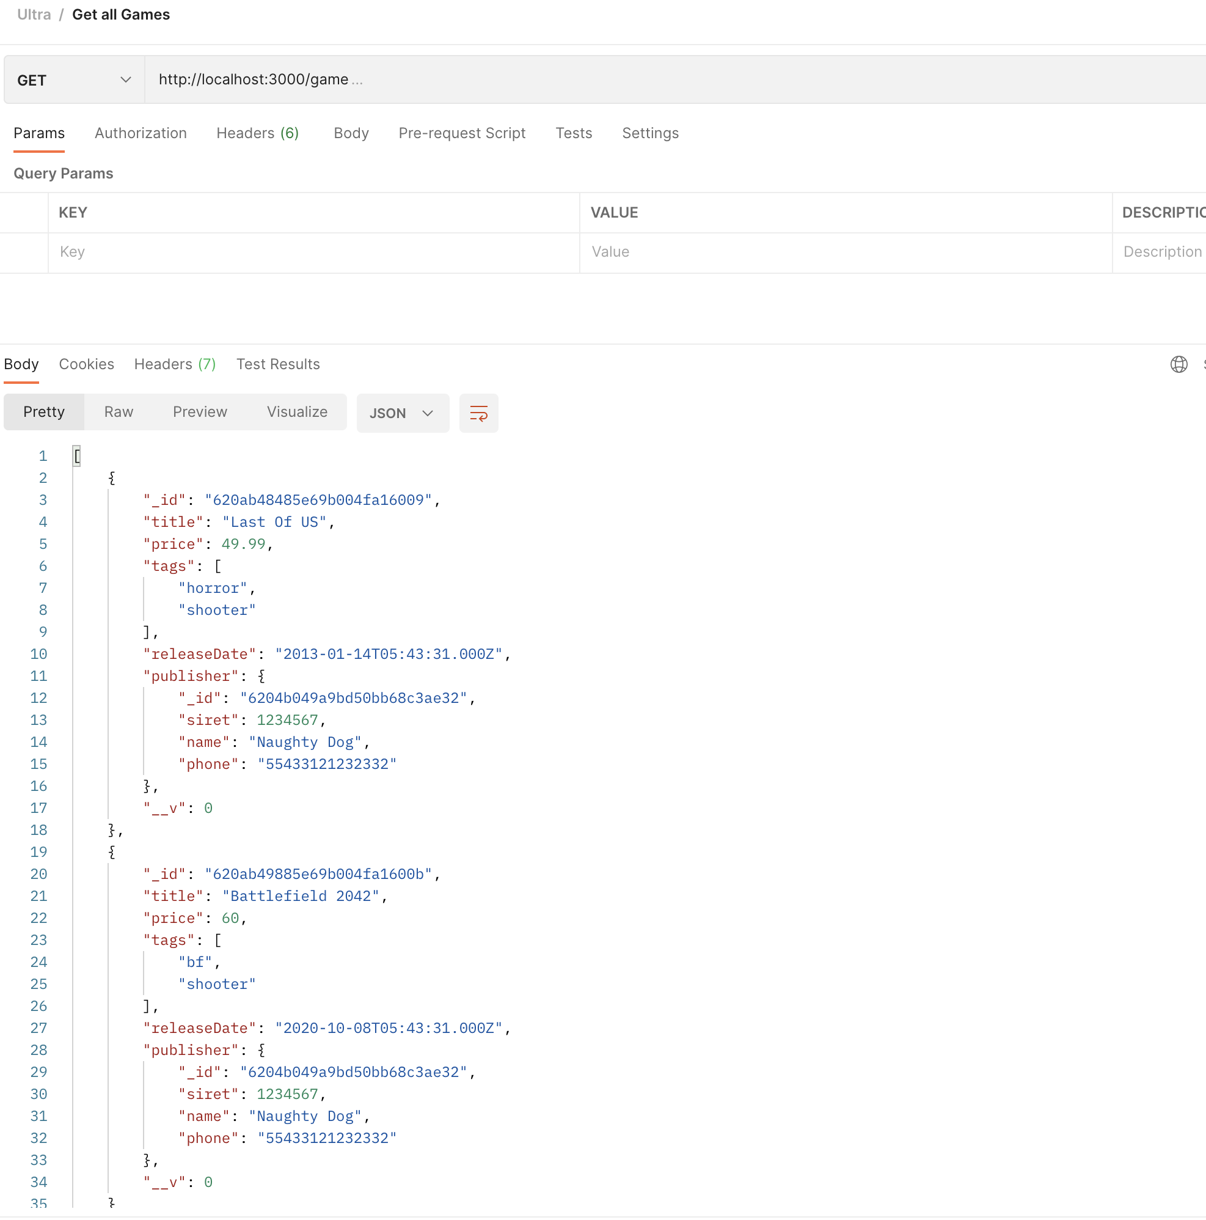Image resolution: width=1206 pixels, height=1220 pixels.
Task: Open the JSON format dropdown
Action: pyautogui.click(x=402, y=414)
